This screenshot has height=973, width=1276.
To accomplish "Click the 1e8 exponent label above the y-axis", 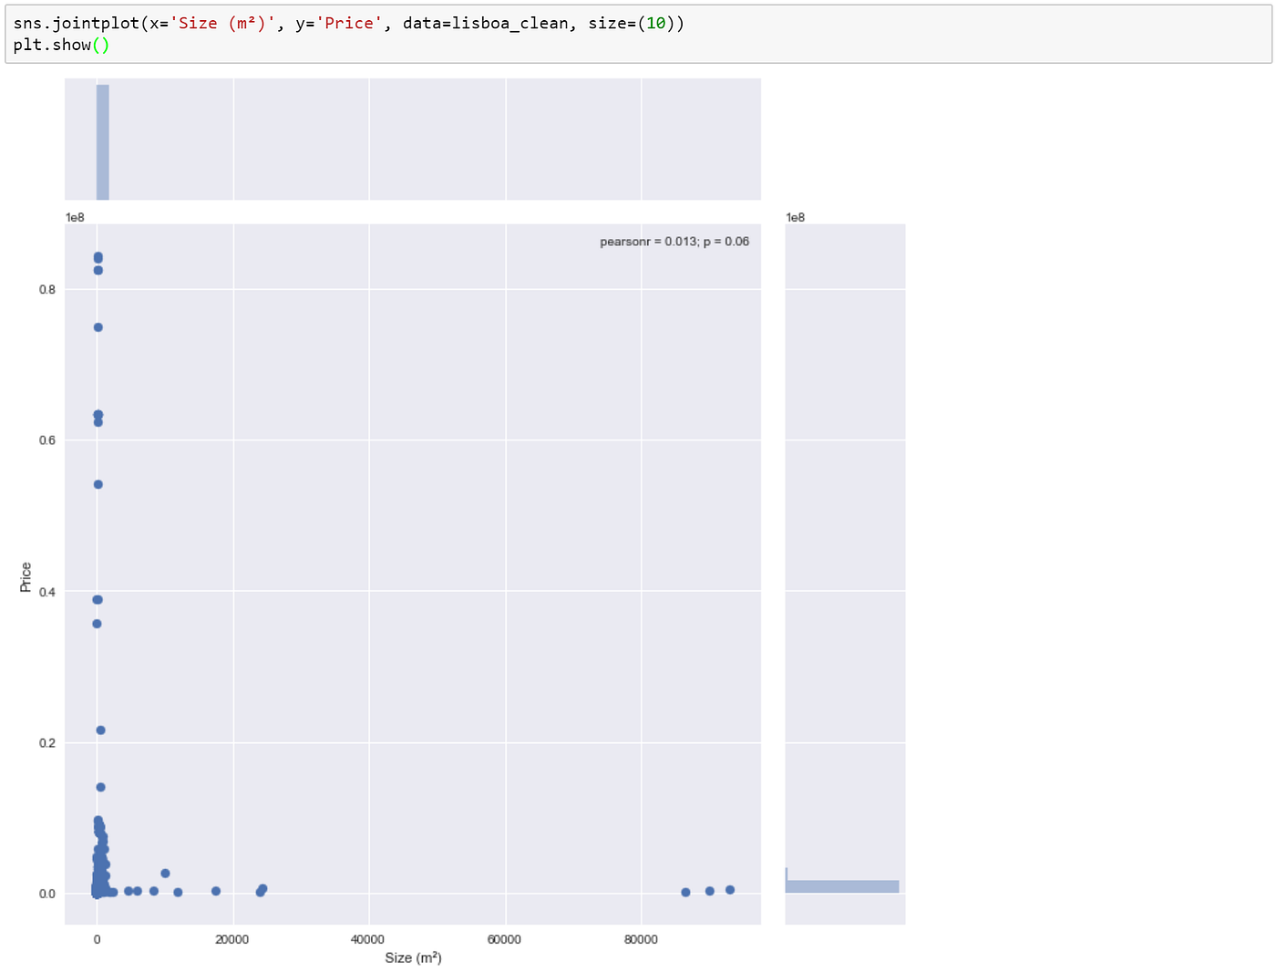I will [x=73, y=217].
